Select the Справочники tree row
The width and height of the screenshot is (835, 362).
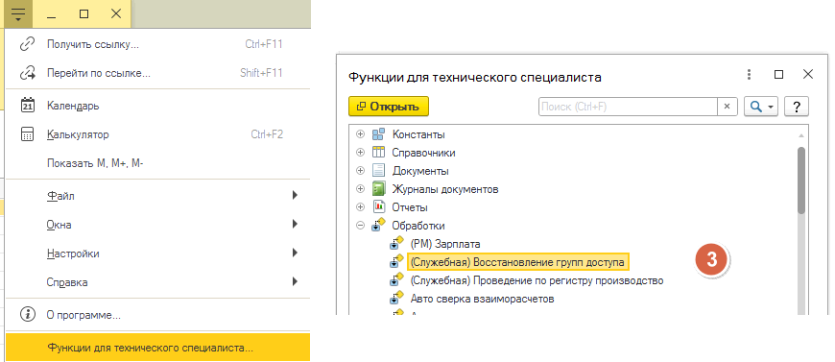[x=572, y=153]
